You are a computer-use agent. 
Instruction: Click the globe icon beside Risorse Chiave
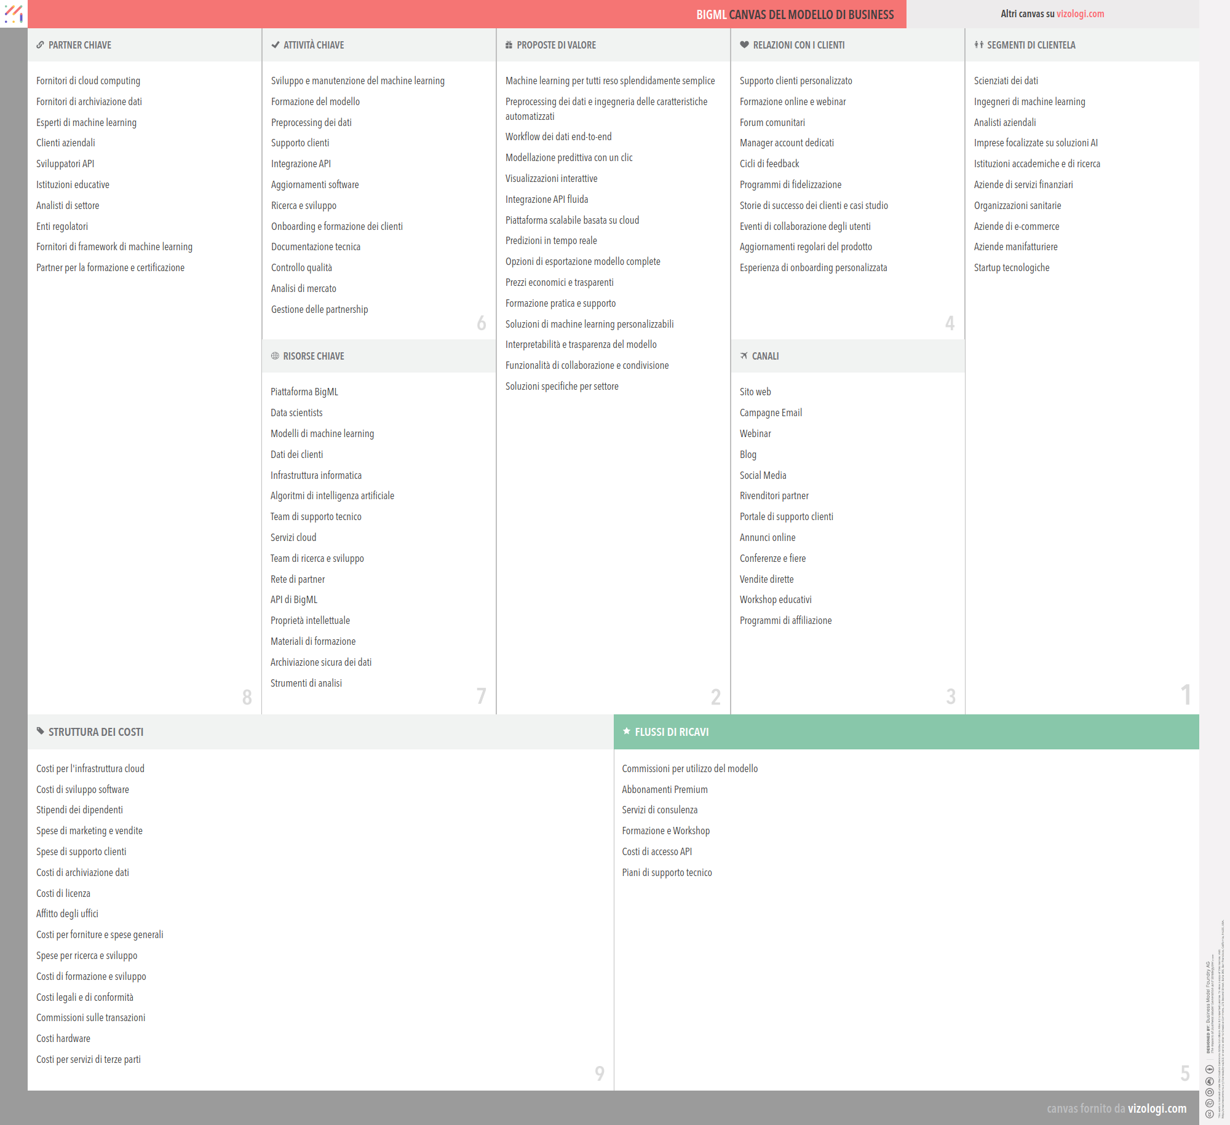tap(275, 356)
